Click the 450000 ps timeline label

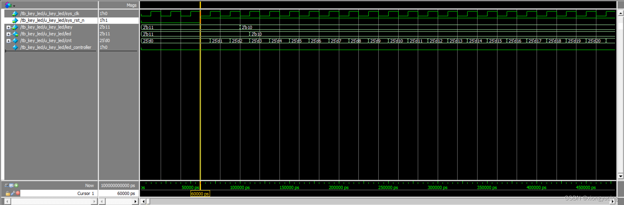pos(586,187)
